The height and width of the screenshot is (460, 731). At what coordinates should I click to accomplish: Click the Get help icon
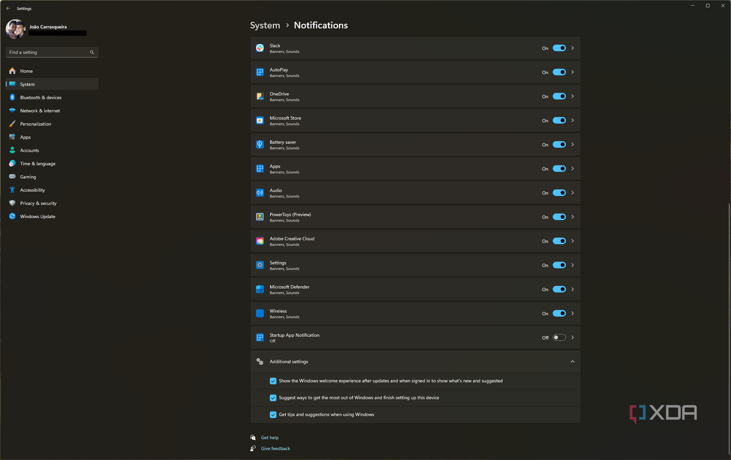(253, 438)
